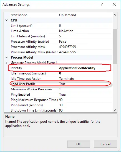The height and width of the screenshot is (152, 121).
Task: Collapse the CPU section
Action: click(x=7, y=20)
